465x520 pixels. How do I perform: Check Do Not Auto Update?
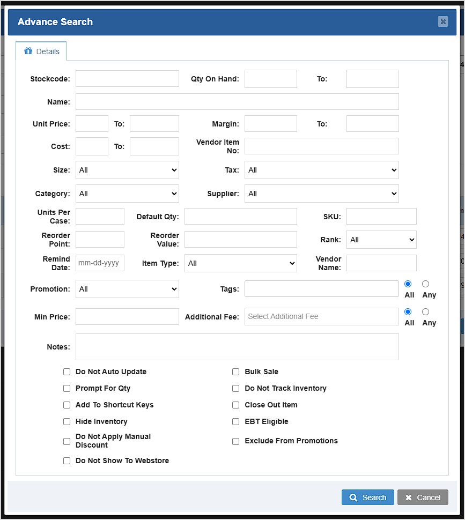67,372
